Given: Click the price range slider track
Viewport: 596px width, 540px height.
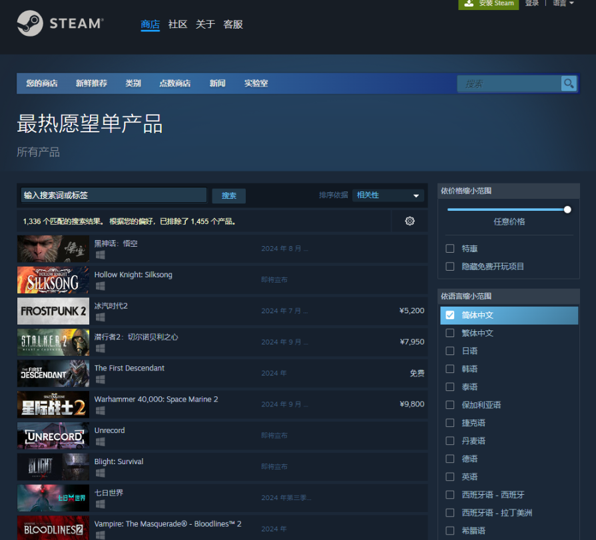Looking at the screenshot, I should click(x=507, y=209).
